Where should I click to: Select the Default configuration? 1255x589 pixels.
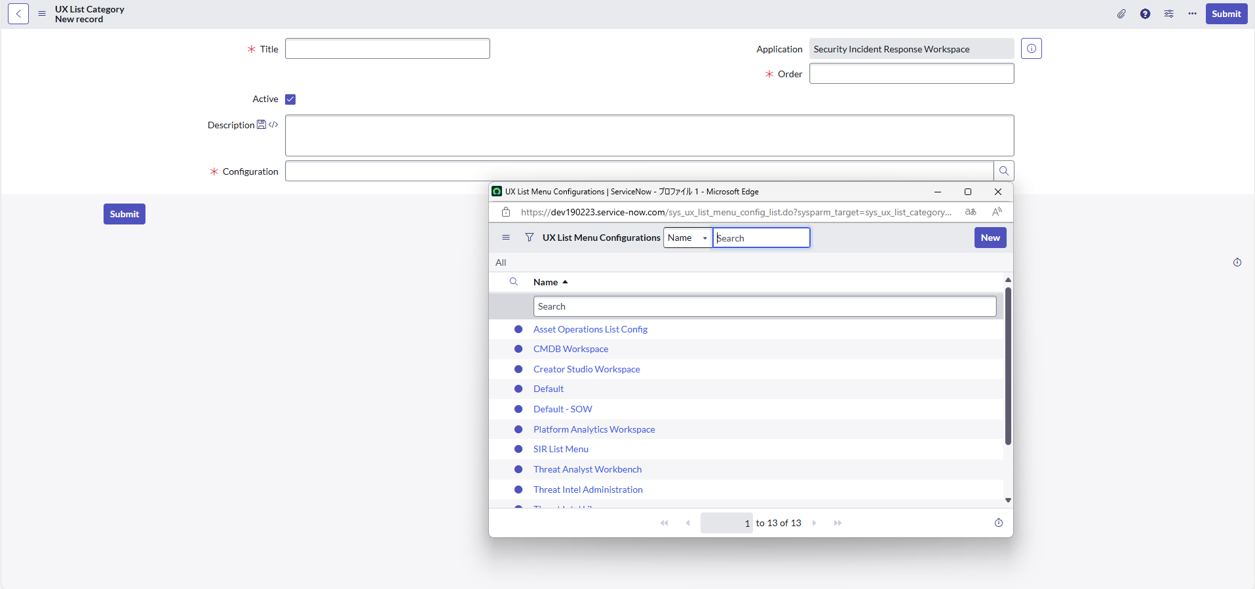(549, 389)
